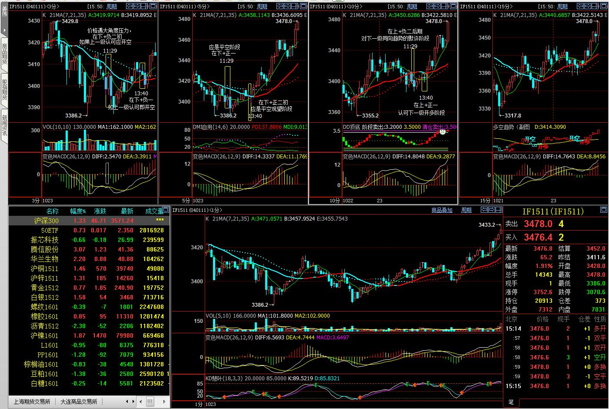
Task: Go to next contract in 3分 chart
Action: point(137,6)
